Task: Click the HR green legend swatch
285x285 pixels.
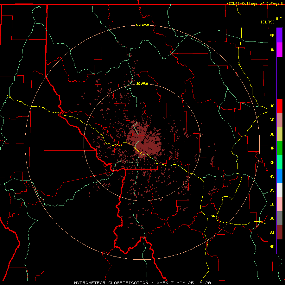Action: click(280, 148)
